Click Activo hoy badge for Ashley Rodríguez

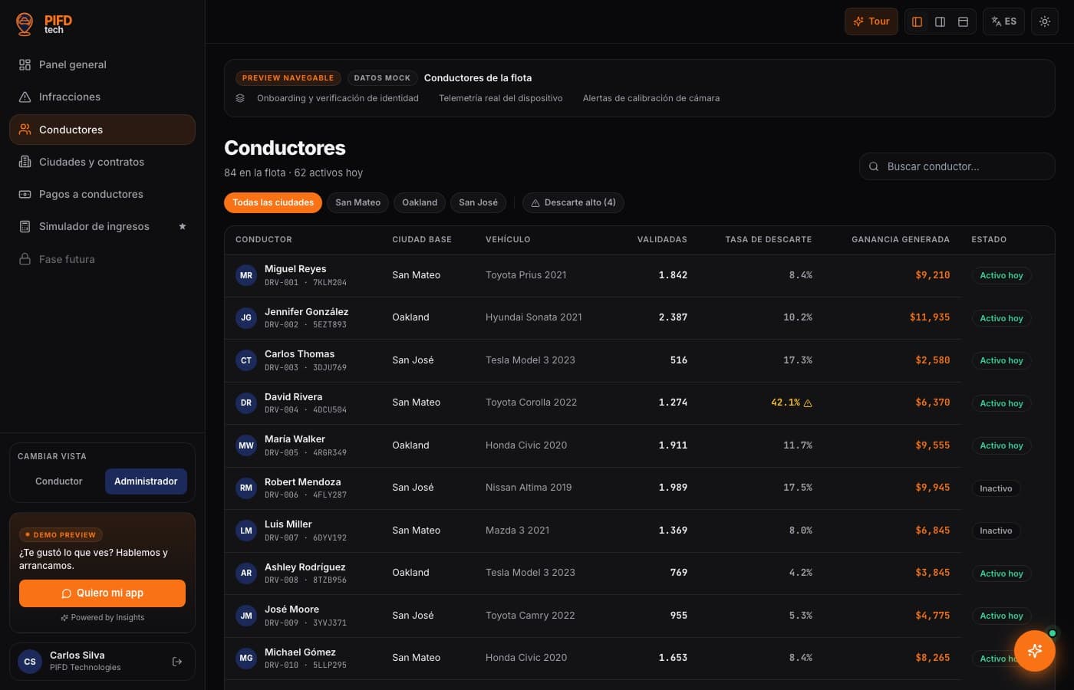coord(1001,573)
